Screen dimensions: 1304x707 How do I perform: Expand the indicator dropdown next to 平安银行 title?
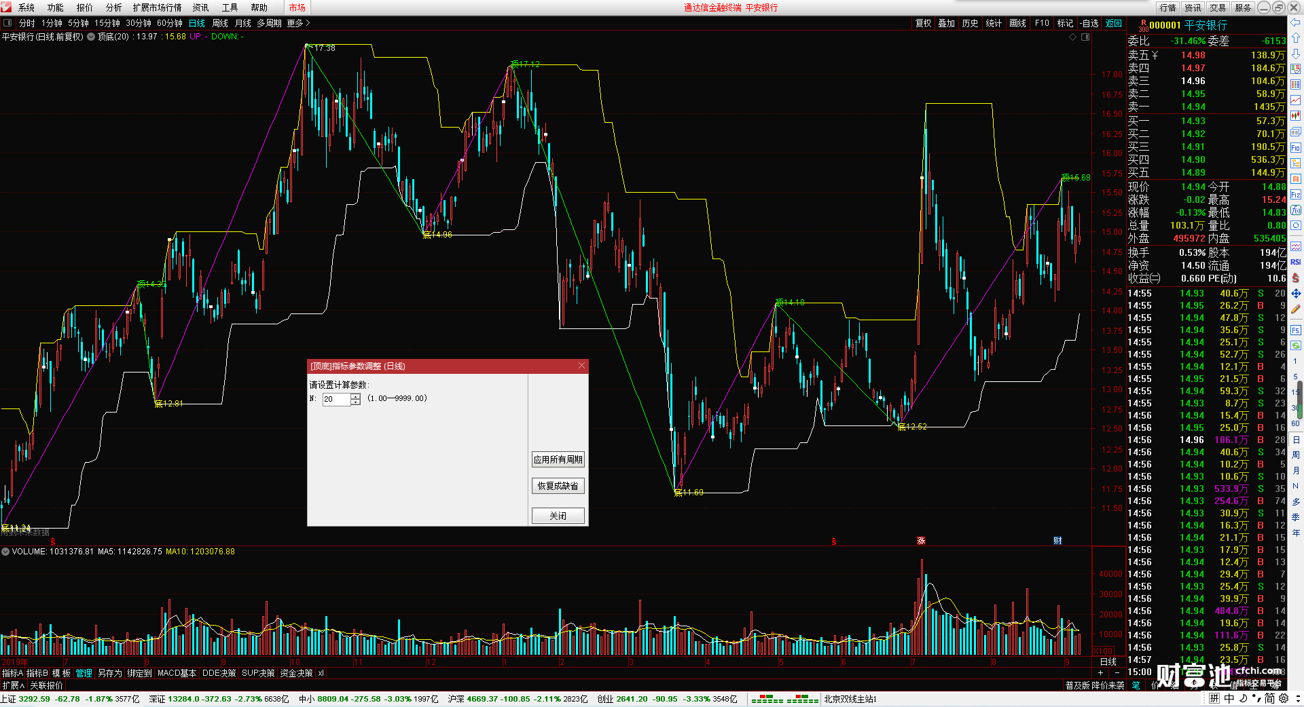(91, 37)
